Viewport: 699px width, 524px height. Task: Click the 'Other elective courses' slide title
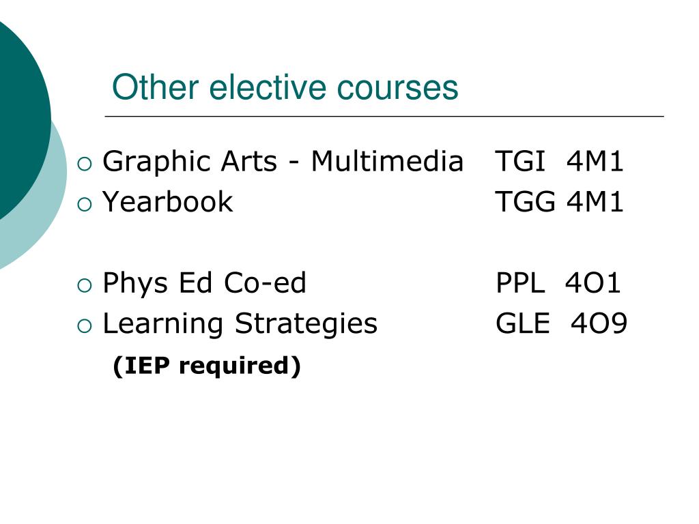(x=285, y=87)
